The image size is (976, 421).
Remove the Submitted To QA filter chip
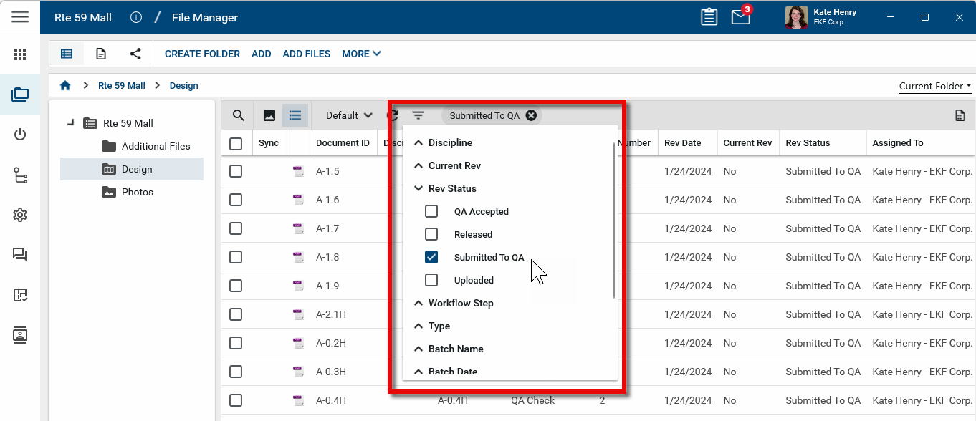(x=531, y=115)
